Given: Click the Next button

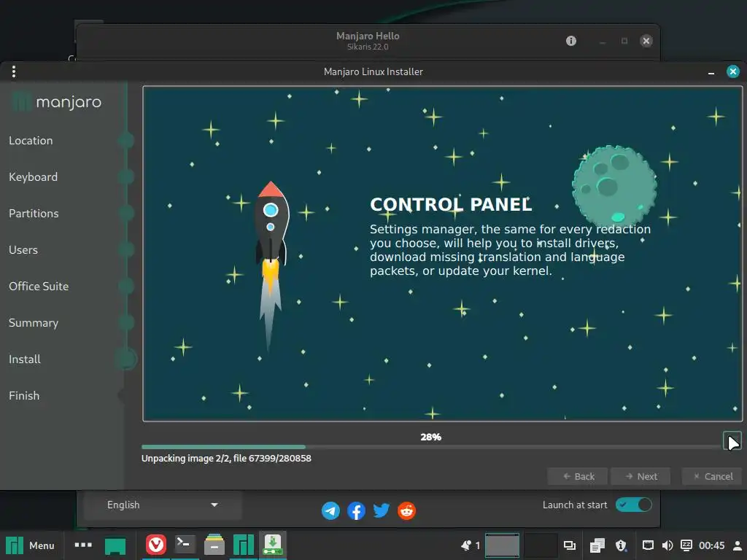Looking at the screenshot, I should click(640, 476).
